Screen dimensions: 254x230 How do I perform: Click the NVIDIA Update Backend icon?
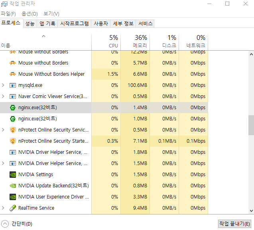(x=13, y=186)
